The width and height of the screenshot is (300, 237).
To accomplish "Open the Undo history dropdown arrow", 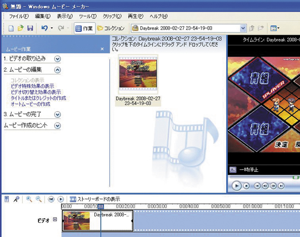I will (x=52, y=28).
